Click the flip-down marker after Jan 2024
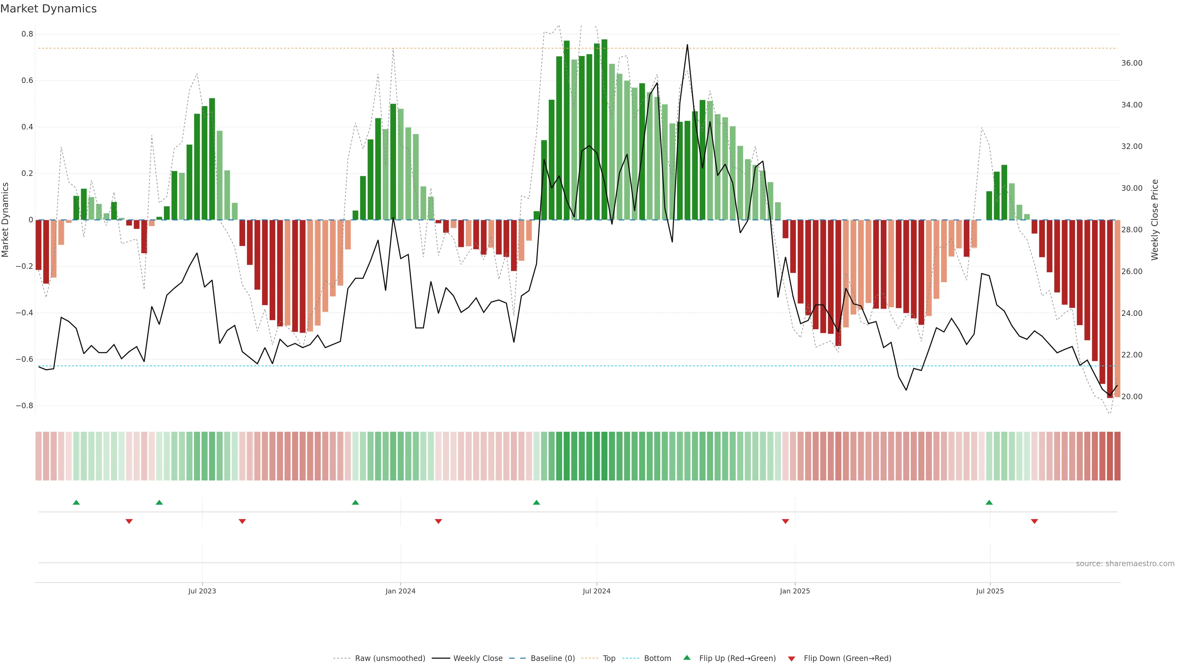Screen dimensions: 1190x669 439,521
